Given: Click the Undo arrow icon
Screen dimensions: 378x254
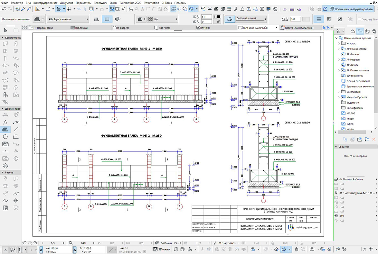Looking at the screenshot, I should (4, 9).
